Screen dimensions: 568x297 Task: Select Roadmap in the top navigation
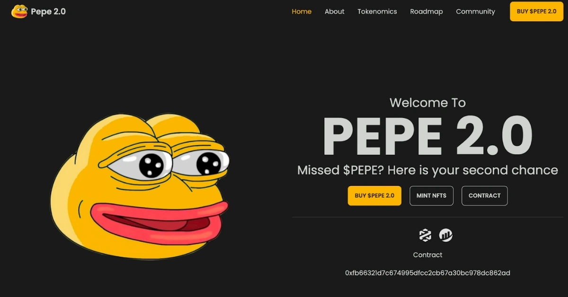[426, 11]
